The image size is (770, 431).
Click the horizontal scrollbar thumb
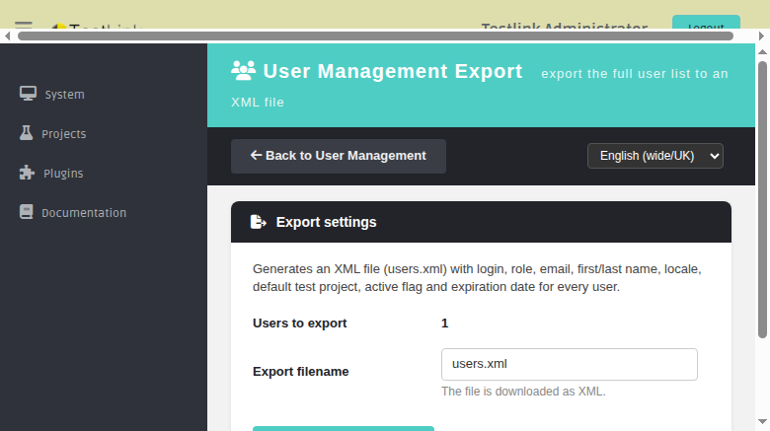pos(375,36)
